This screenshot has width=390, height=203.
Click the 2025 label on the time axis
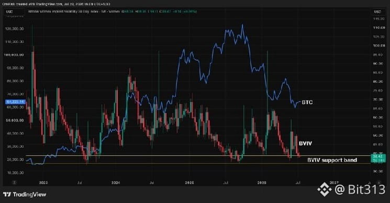(x=190, y=183)
